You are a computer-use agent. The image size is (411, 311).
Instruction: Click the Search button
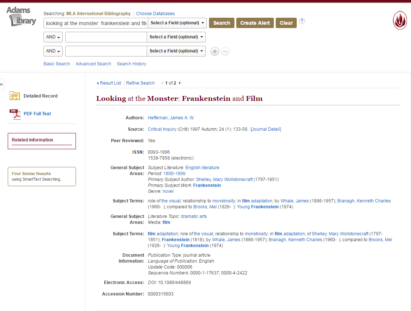pos(222,23)
